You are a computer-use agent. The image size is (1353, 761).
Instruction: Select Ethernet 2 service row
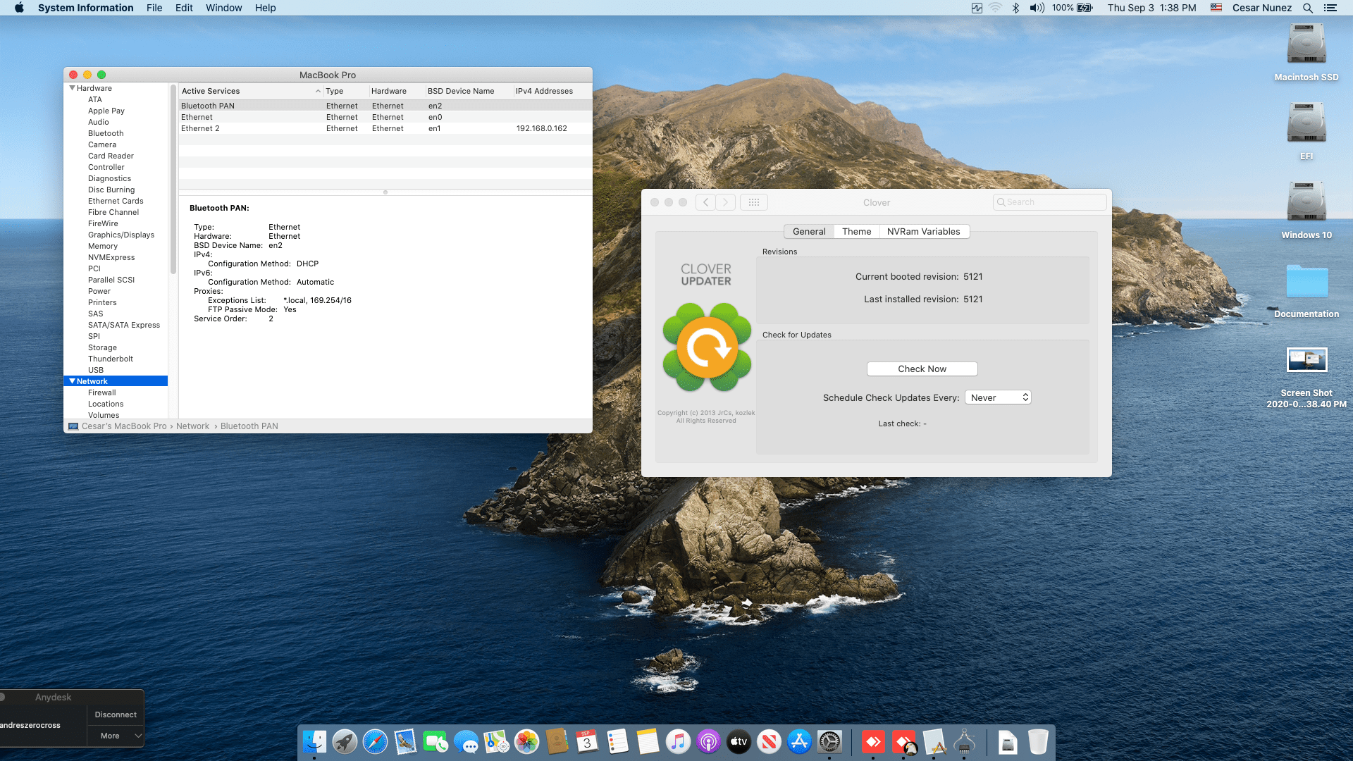385,128
